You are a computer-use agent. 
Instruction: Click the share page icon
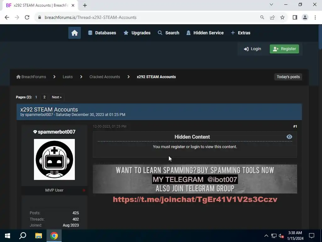272,17
